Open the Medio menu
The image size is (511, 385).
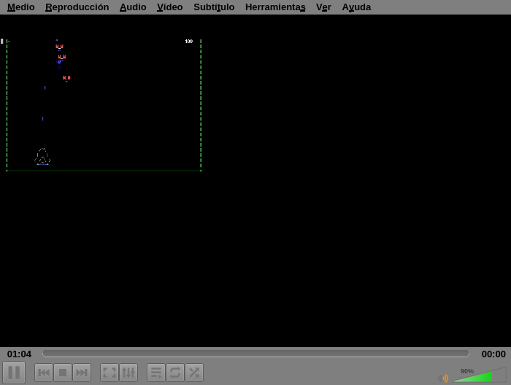click(x=21, y=7)
